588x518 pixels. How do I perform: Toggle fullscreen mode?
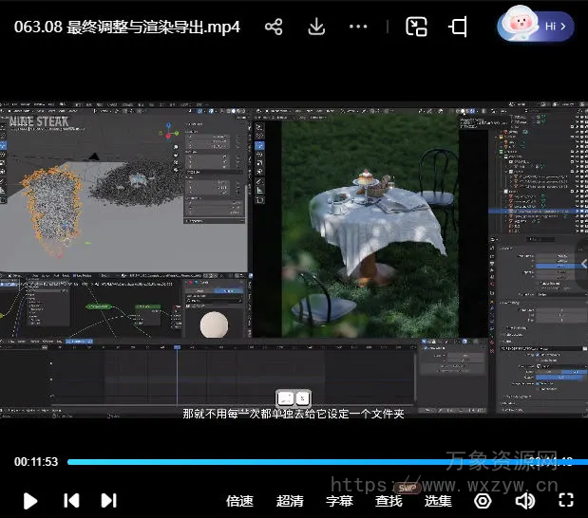pos(566,500)
